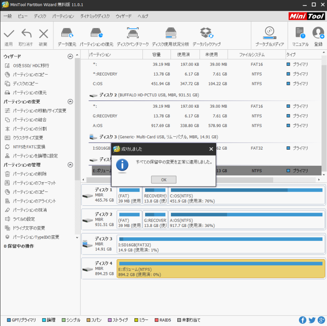Click partition list horizontal scrollbar
This screenshot has height=326, width=327.
179,180
